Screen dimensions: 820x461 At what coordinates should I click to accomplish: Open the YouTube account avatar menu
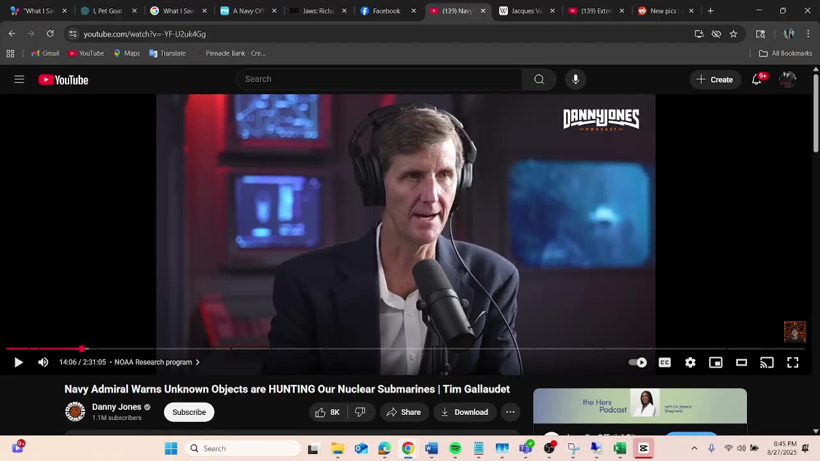(x=787, y=79)
